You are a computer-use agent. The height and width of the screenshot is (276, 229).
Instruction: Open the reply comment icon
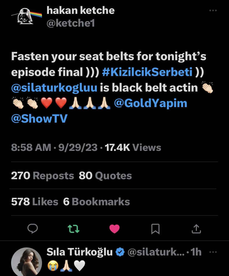(x=33, y=229)
